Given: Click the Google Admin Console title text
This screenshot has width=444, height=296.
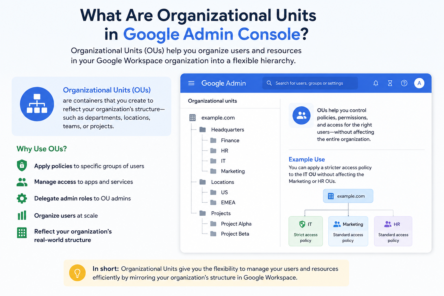Looking at the screenshot, I should [x=212, y=34].
